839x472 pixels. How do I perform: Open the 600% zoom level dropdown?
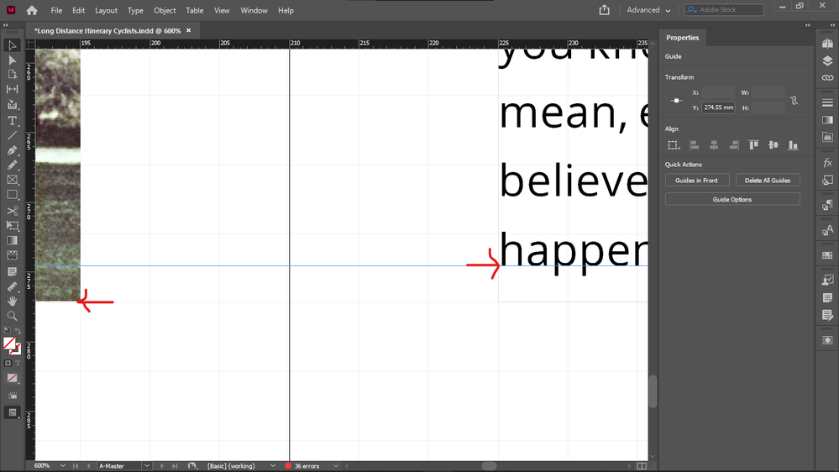pos(63,466)
